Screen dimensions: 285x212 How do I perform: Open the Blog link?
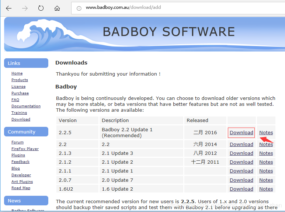15,168
